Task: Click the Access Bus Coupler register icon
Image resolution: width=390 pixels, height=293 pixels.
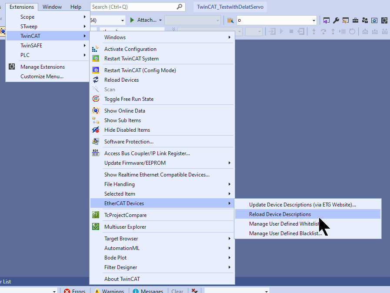Action: [96, 153]
